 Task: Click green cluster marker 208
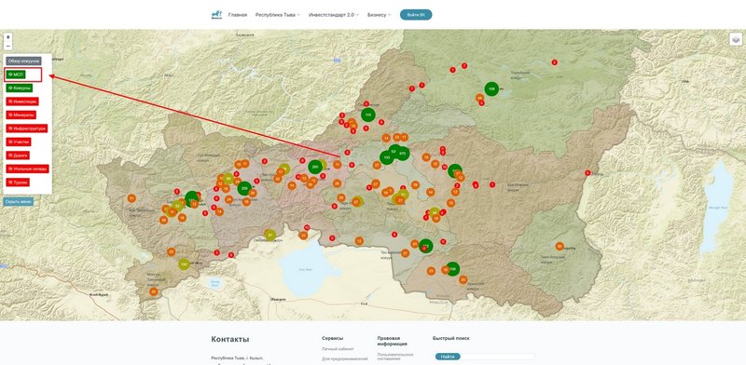(x=244, y=188)
